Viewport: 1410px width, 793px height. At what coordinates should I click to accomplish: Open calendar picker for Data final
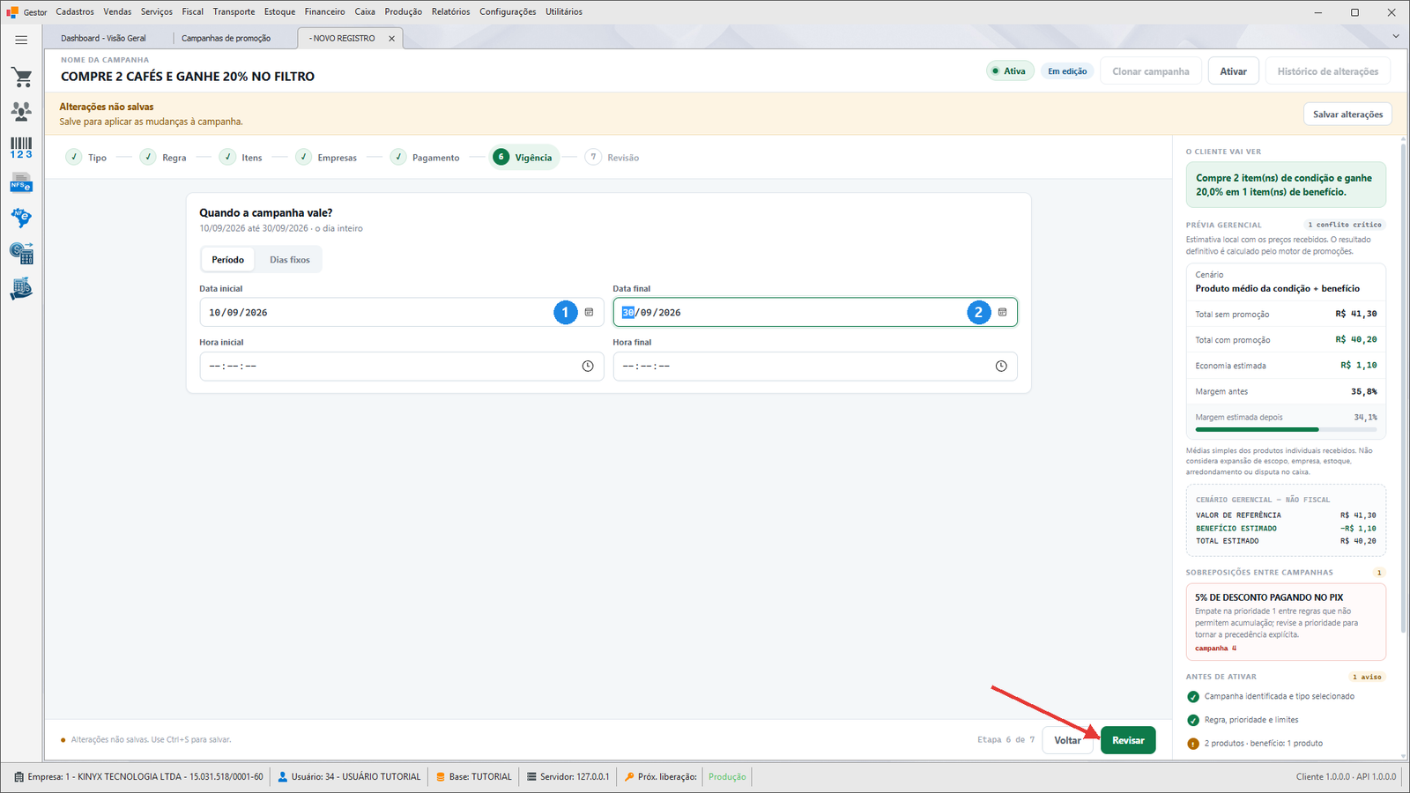coord(1002,312)
